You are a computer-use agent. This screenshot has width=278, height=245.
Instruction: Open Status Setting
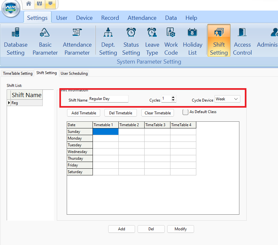[131, 41]
